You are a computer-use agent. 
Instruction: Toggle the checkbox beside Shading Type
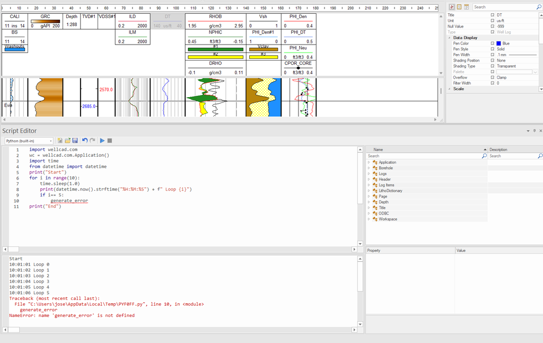click(493, 66)
